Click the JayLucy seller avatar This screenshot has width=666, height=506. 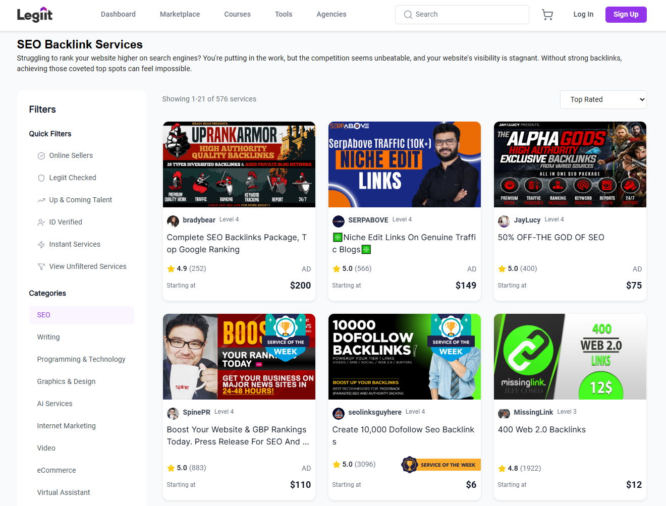click(x=504, y=221)
